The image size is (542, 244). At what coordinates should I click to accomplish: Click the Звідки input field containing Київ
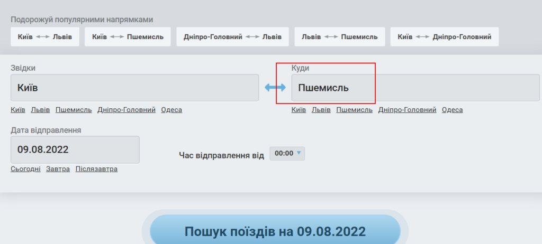[135, 88]
